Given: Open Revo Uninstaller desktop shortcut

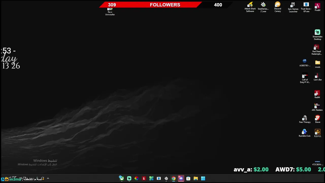Looking at the screenshot, I should (110, 12).
